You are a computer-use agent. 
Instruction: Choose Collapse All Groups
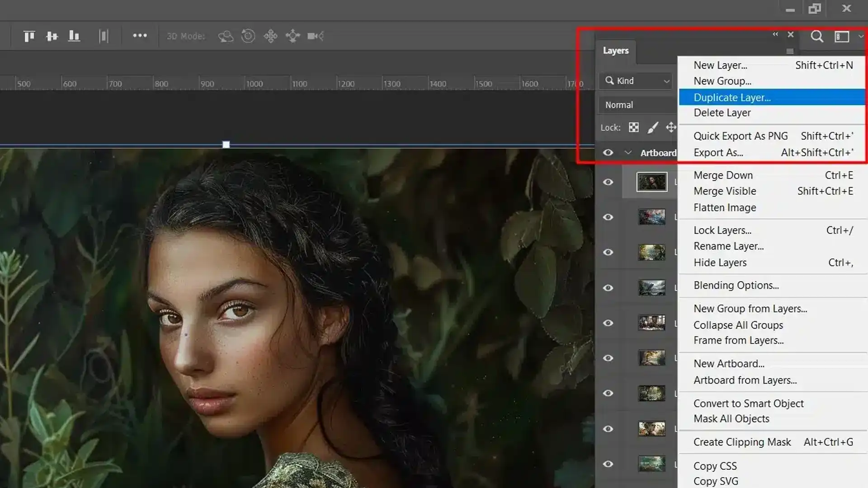tap(773, 325)
